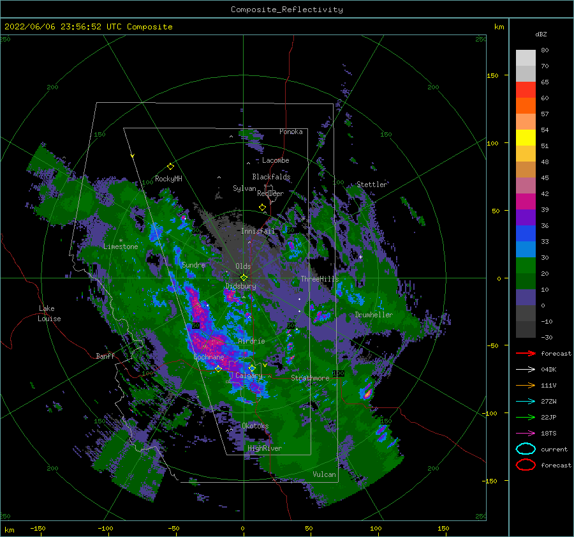
Task: Select the magenta 39-42 dBZ legend swatch
Action: tap(526, 202)
